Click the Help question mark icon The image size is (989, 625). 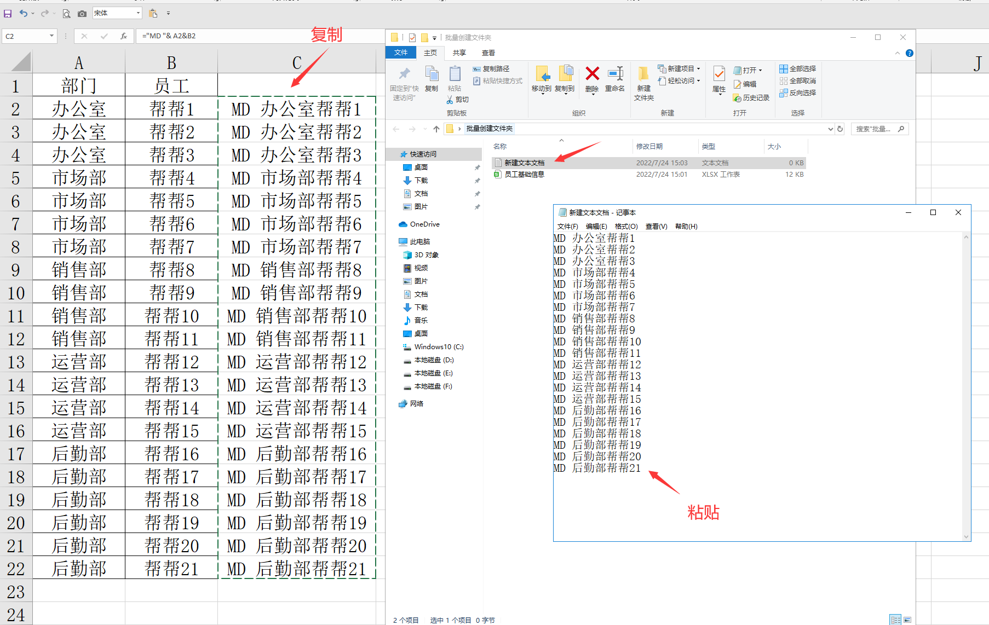tap(909, 53)
